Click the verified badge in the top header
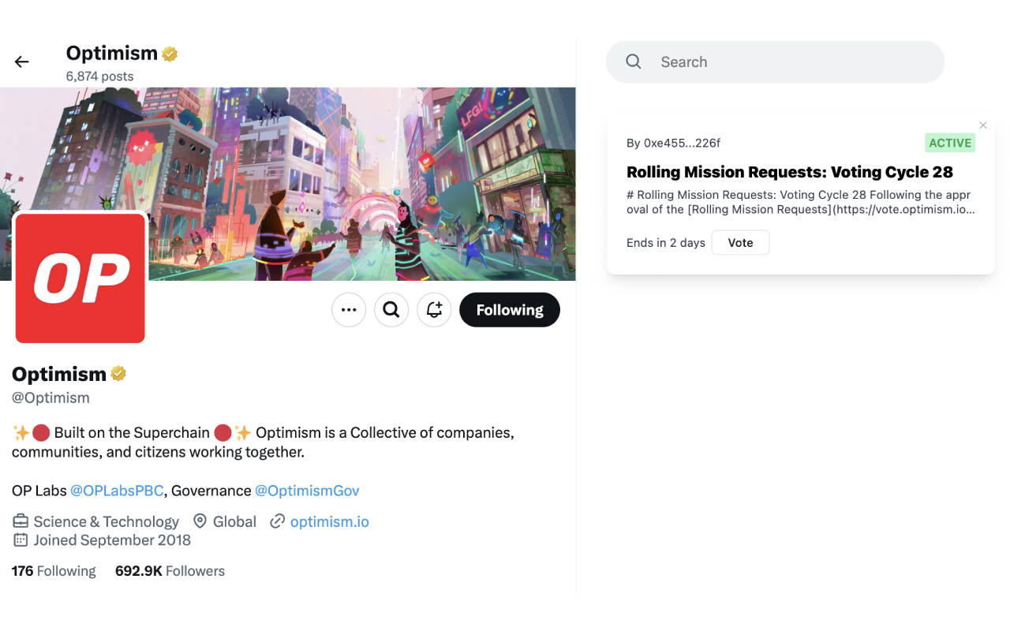Screen dimensions: 1010x631 point(170,54)
